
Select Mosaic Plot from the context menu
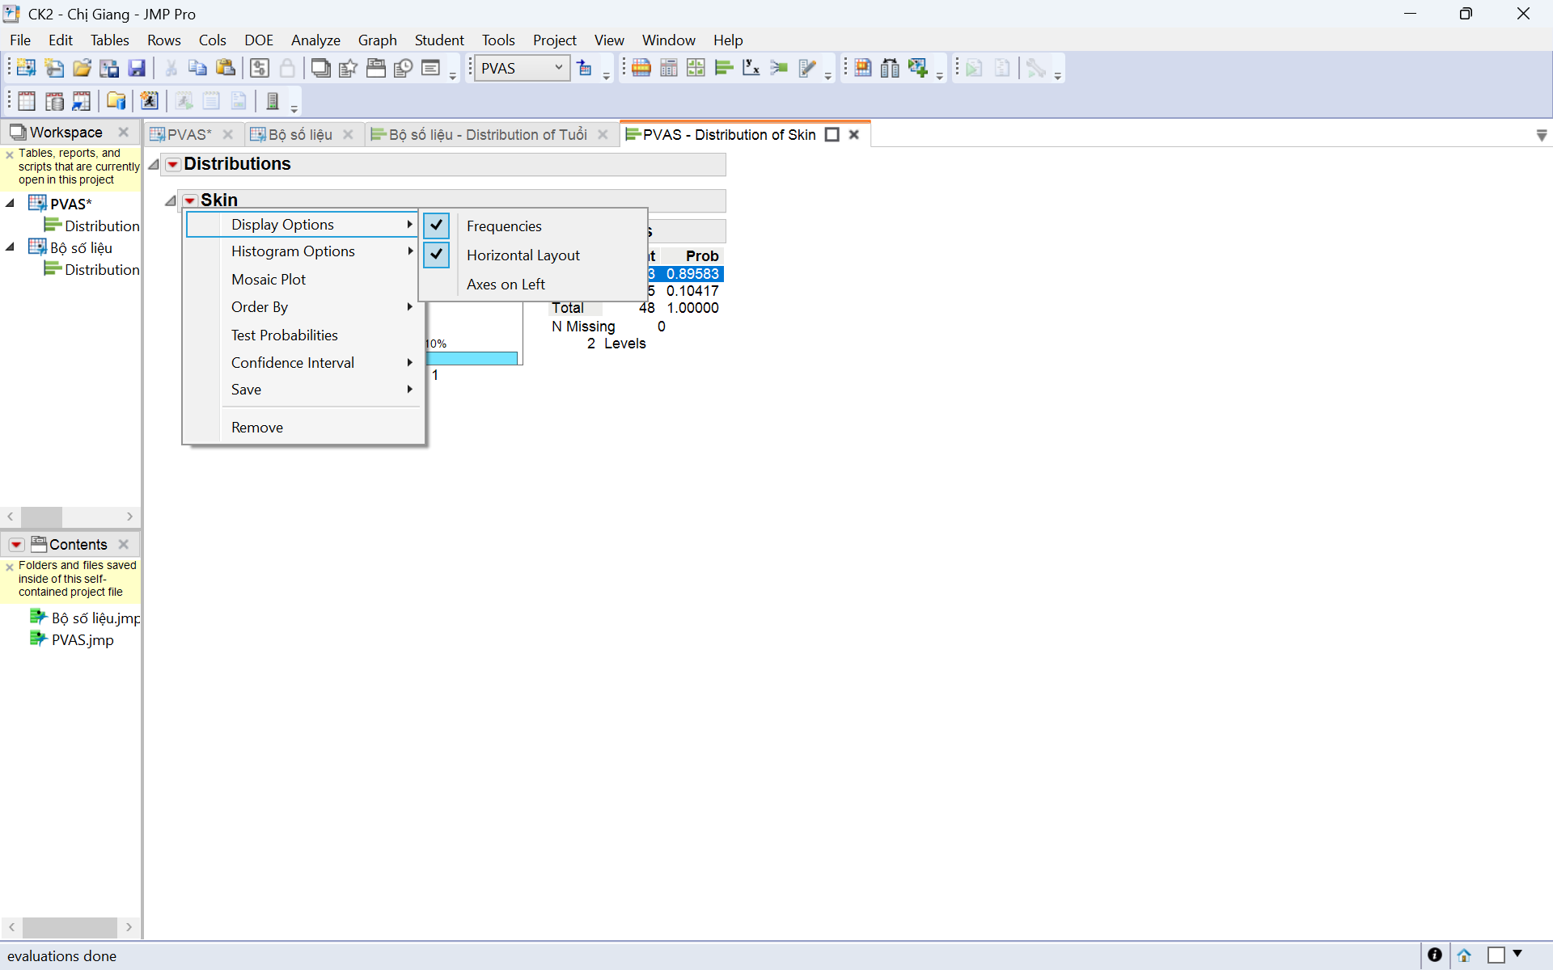tap(268, 279)
